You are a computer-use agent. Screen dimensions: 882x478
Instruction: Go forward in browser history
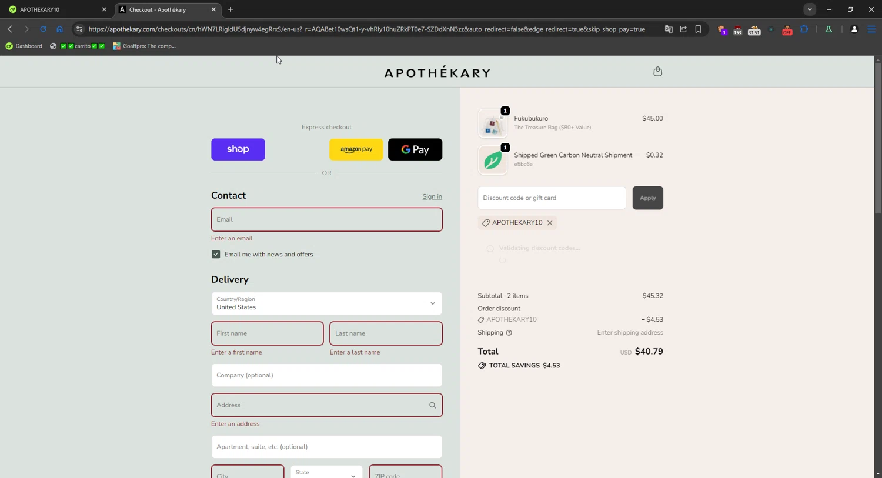pos(26,29)
